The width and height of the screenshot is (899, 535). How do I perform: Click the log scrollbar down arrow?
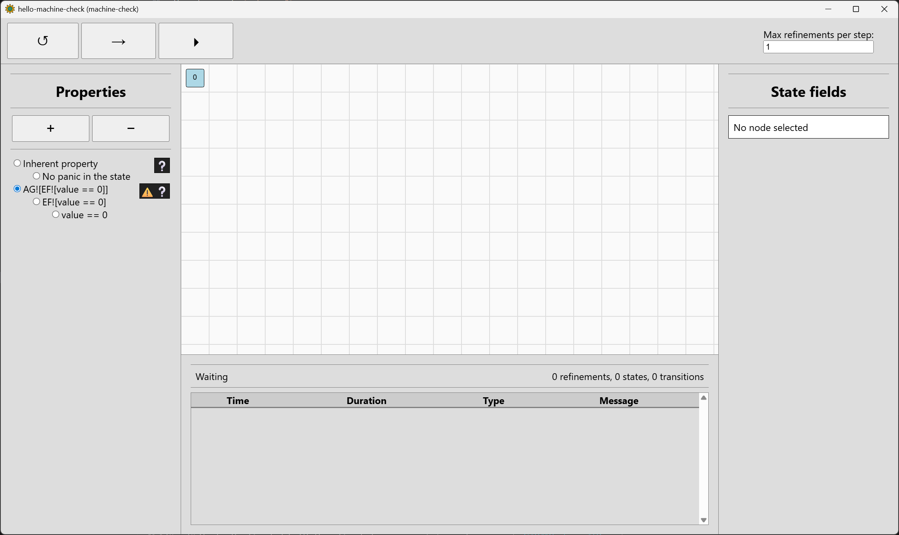tap(703, 520)
